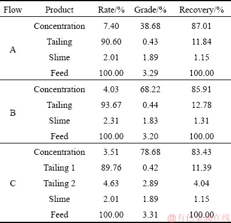Select the Flow B row label
231x223 pixels.
click(13, 113)
